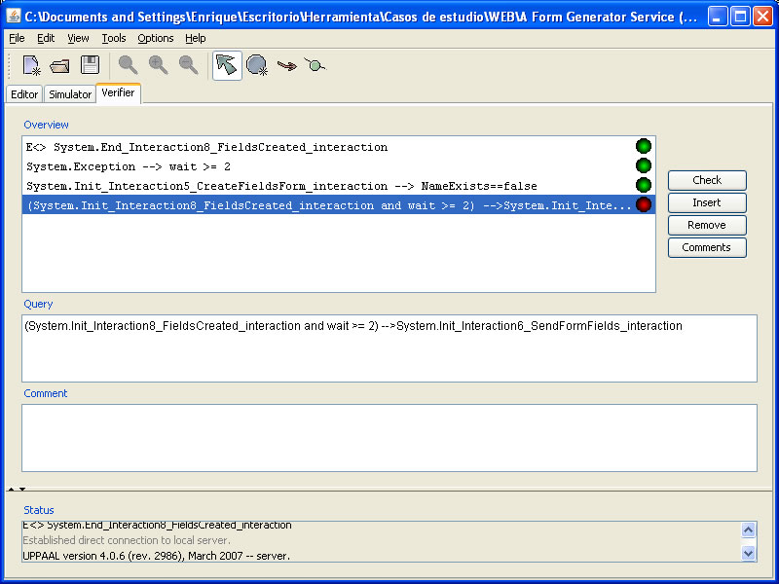Viewport: 779px width, 584px height.
Task: Expand status panel with down divider arrow
Action: pyautogui.click(x=22, y=490)
